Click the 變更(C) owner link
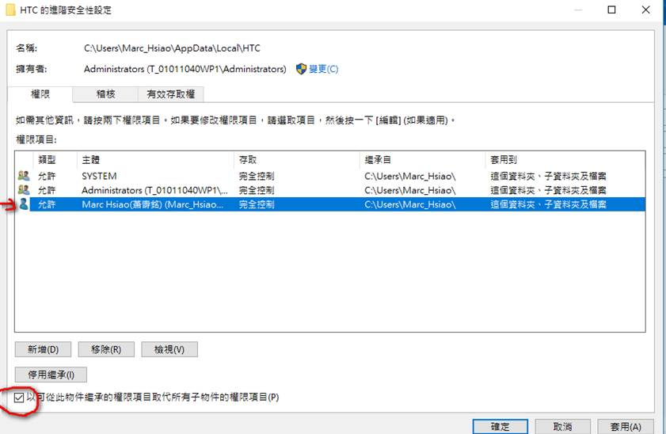This screenshot has height=434, width=666. click(x=323, y=69)
